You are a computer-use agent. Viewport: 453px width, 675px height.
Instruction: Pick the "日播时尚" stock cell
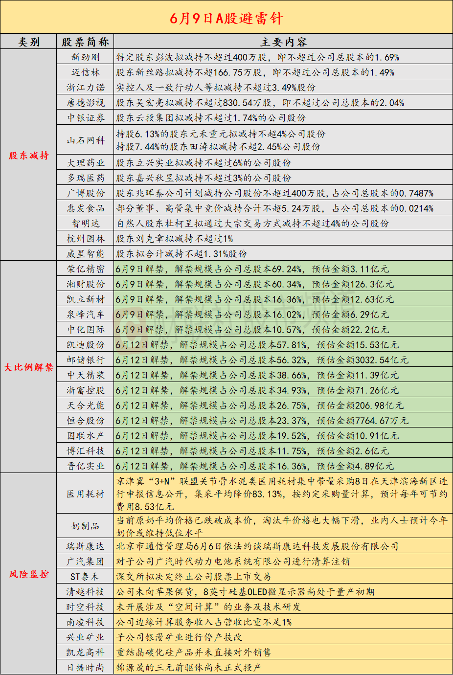(86, 668)
